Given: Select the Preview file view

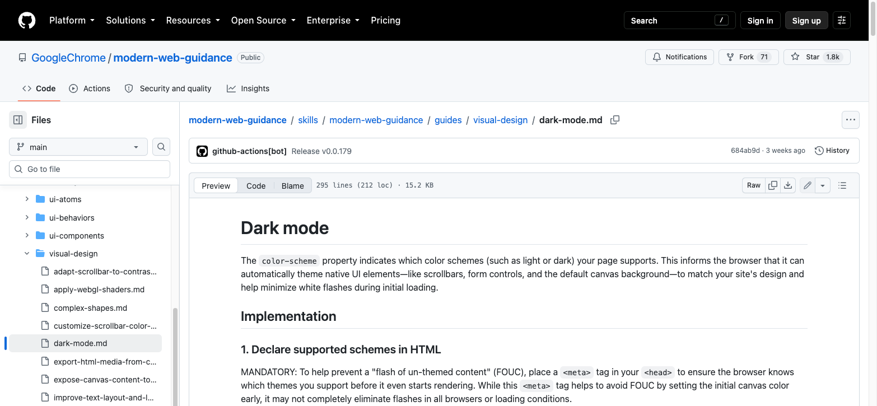Looking at the screenshot, I should (x=216, y=185).
